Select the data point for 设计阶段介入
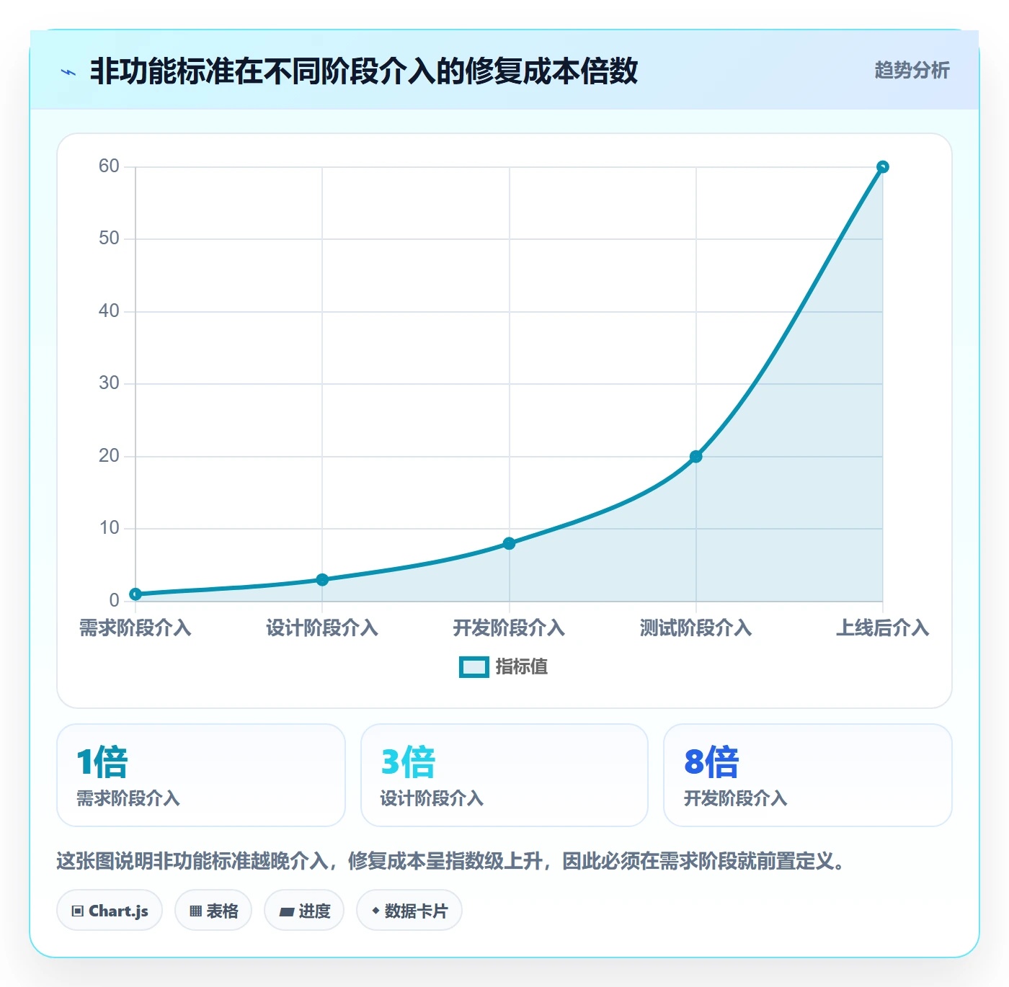The image size is (1009, 987). click(322, 580)
